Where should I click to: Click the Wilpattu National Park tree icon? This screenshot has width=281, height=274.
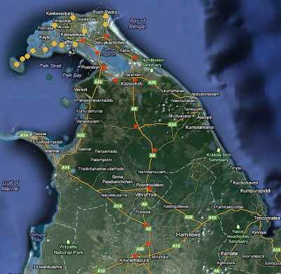pyautogui.click(x=68, y=242)
